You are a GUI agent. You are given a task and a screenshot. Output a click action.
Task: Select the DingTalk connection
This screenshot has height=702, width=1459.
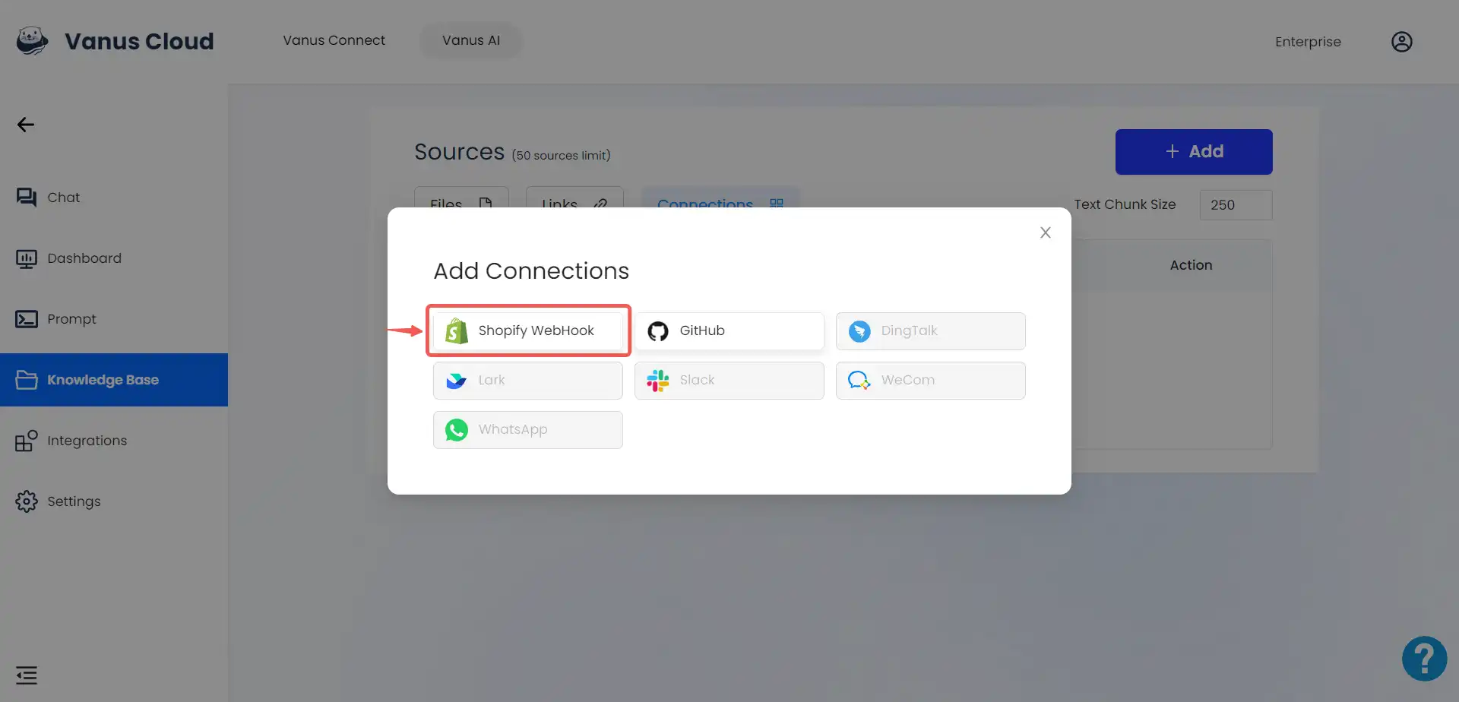point(931,331)
